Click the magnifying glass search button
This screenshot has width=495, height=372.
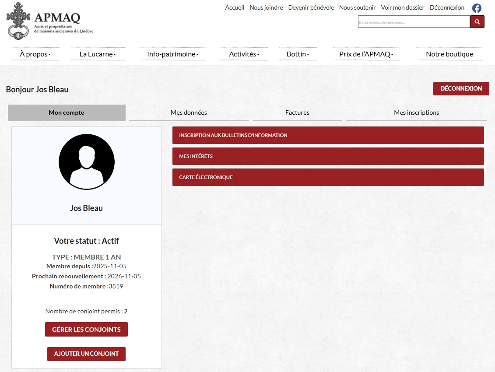[477, 21]
